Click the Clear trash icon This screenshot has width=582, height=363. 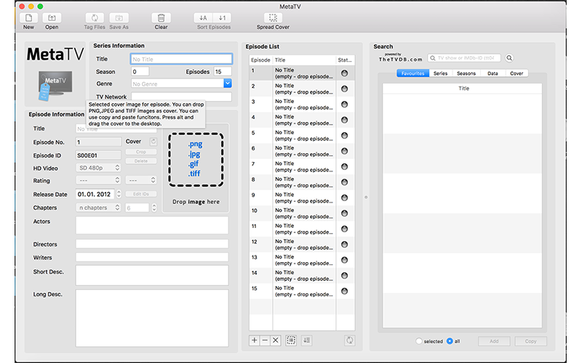(x=161, y=17)
